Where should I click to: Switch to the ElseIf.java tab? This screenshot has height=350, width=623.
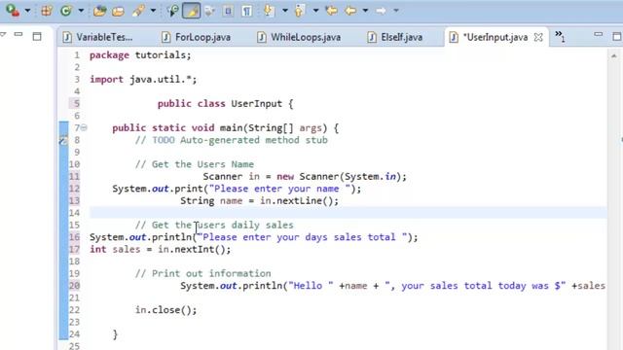[396, 37]
